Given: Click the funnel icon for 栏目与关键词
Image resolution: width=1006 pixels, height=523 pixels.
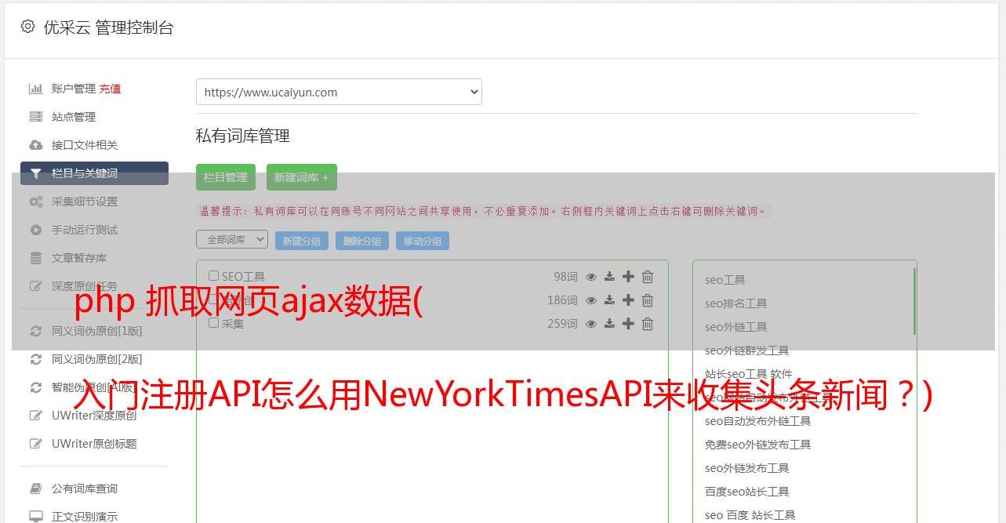Looking at the screenshot, I should (35, 173).
